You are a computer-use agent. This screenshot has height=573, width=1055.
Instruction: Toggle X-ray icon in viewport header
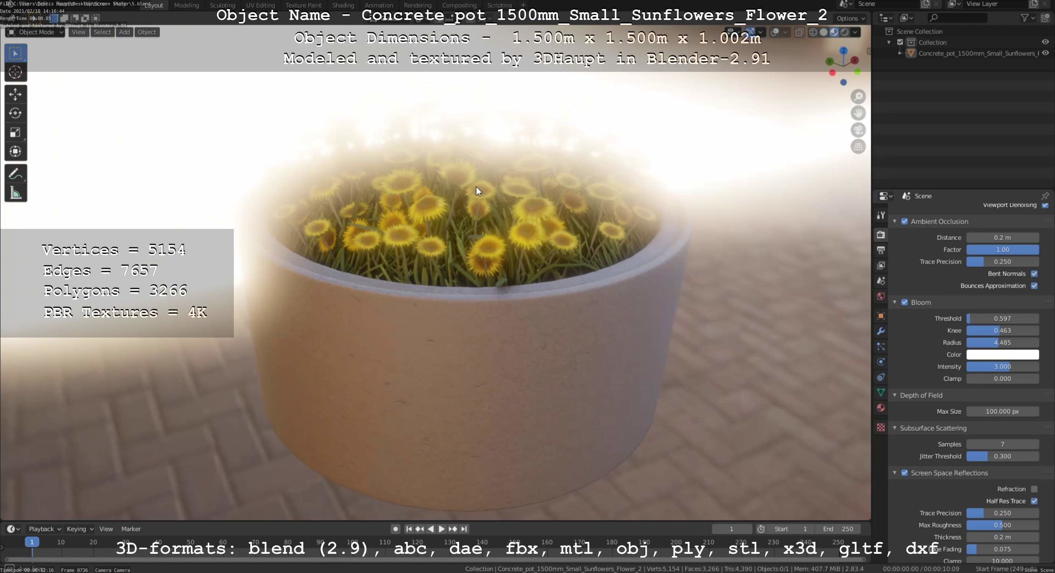click(799, 32)
